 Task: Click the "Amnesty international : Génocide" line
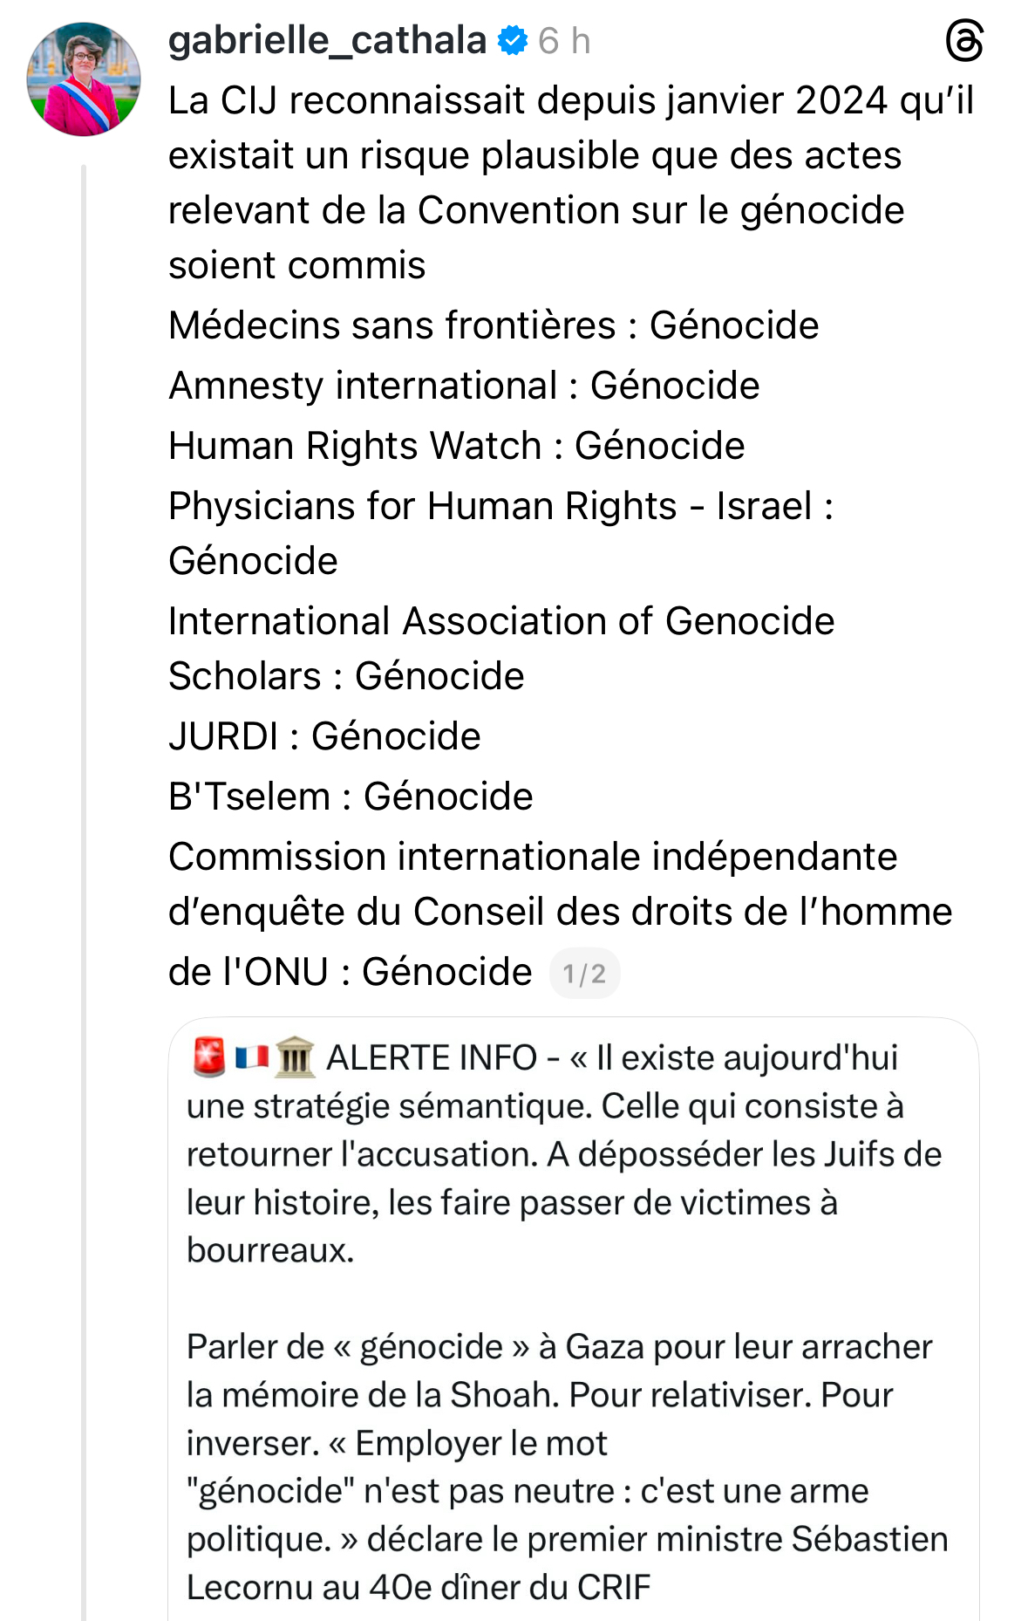[x=464, y=386]
